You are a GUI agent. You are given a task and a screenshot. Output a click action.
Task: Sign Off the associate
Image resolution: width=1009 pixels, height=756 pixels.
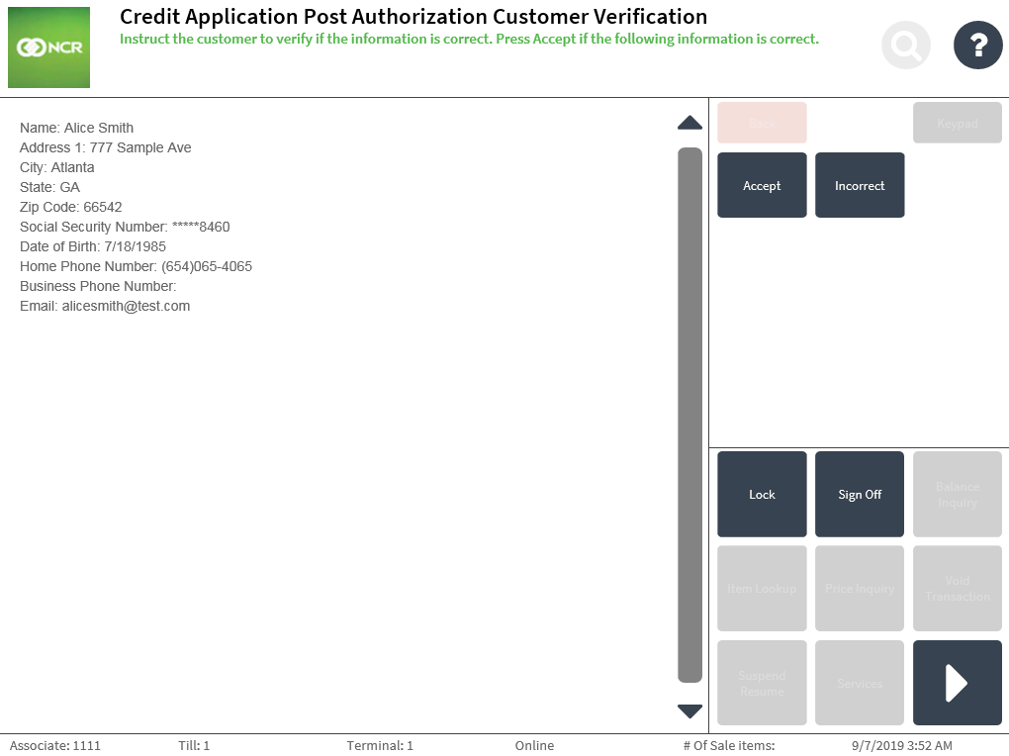(859, 494)
